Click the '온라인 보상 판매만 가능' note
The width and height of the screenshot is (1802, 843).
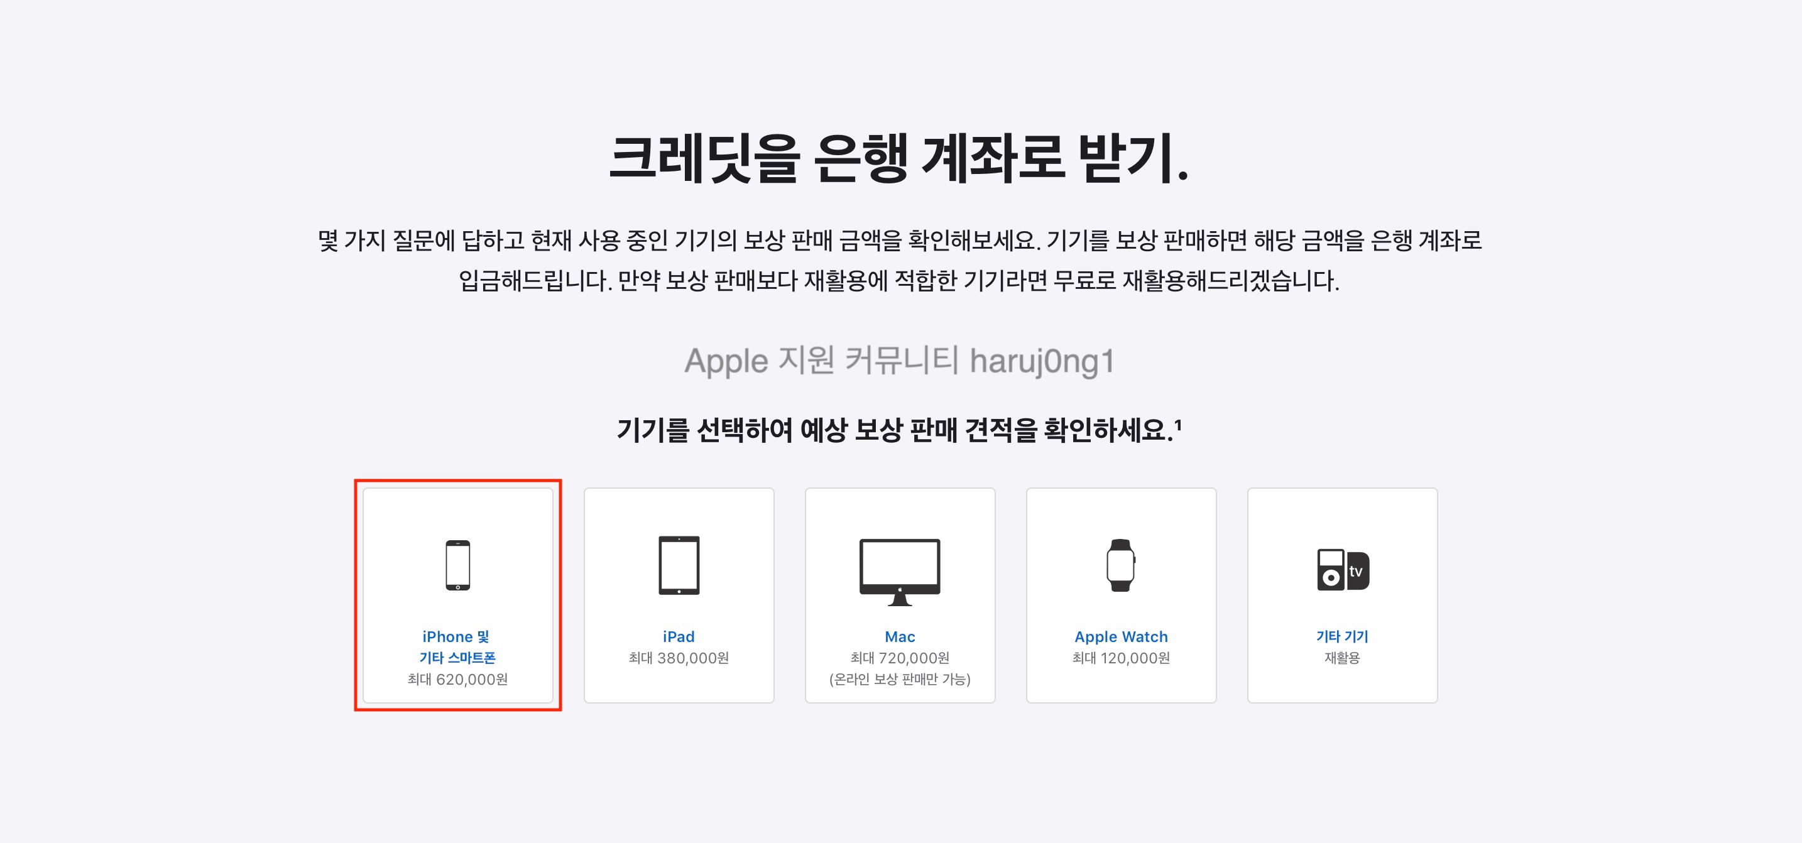[x=900, y=679]
